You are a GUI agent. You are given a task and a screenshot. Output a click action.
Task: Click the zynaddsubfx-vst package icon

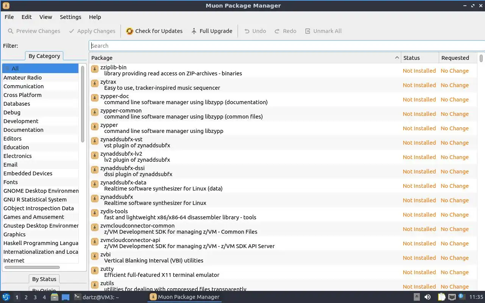tap(95, 141)
